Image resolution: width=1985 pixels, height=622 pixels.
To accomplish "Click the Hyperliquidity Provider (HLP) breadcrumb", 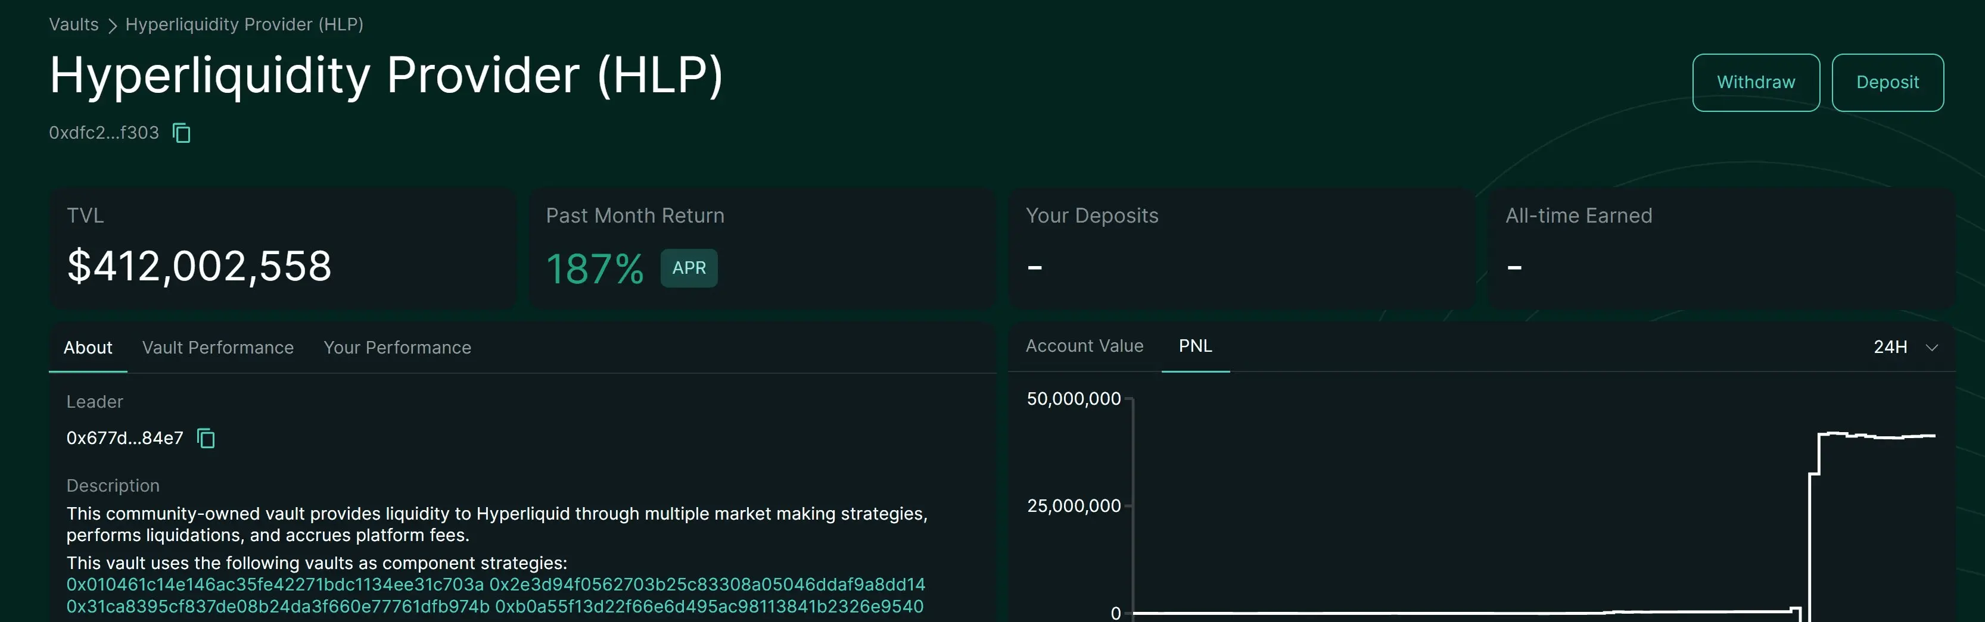I will (x=244, y=24).
